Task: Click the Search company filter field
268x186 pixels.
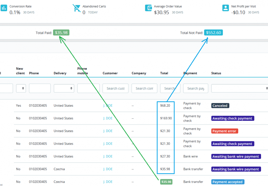Action: click(144, 88)
